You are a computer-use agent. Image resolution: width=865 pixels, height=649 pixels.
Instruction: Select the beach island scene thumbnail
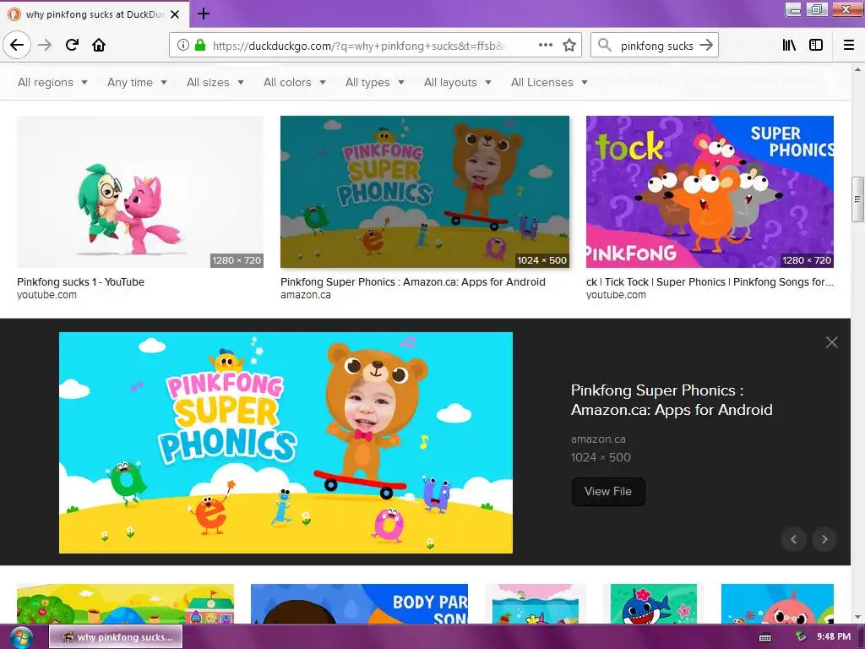(x=535, y=603)
